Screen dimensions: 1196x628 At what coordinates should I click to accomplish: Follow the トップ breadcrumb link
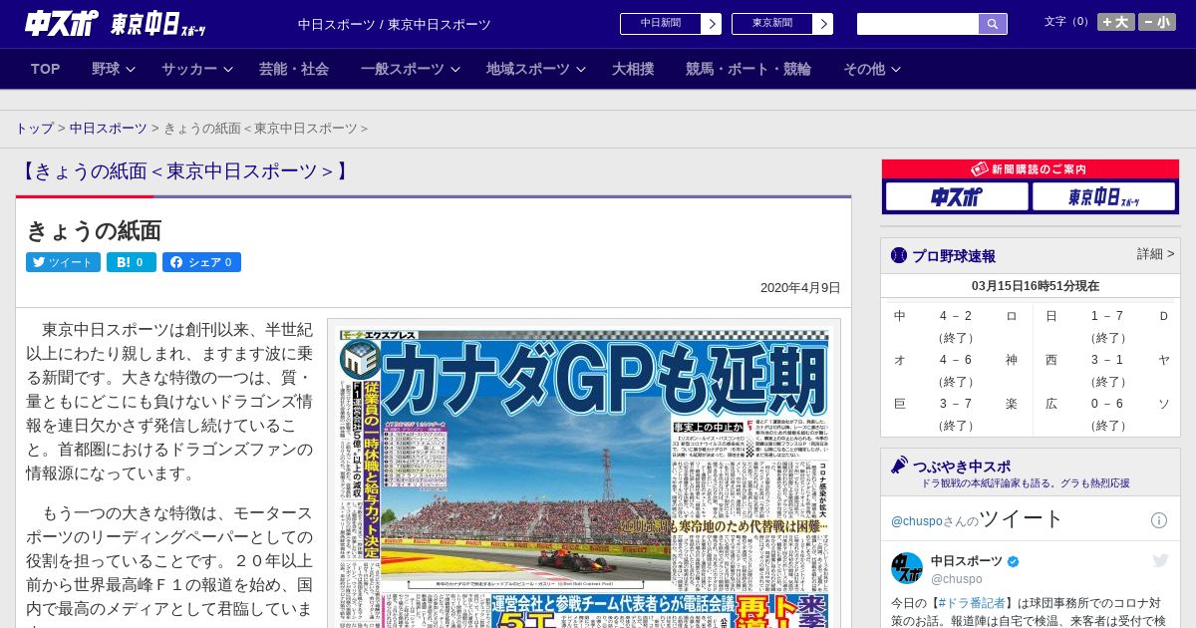tap(35, 129)
